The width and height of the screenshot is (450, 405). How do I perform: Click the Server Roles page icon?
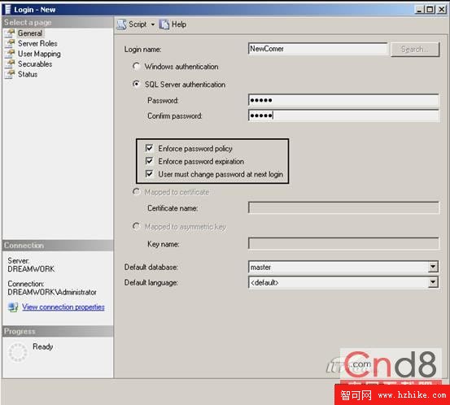tap(10, 44)
